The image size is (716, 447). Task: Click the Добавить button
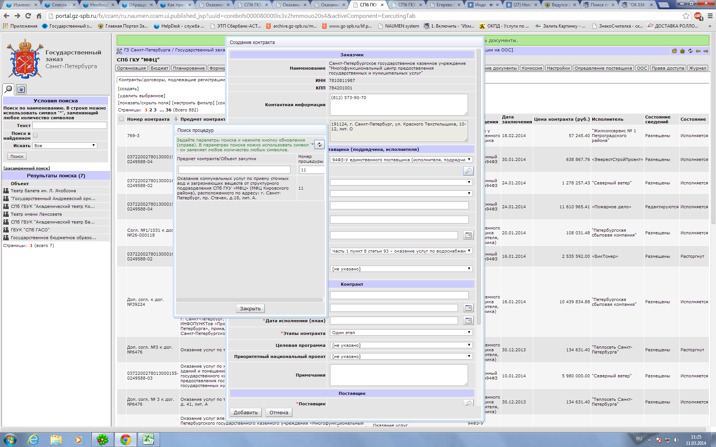(245, 412)
